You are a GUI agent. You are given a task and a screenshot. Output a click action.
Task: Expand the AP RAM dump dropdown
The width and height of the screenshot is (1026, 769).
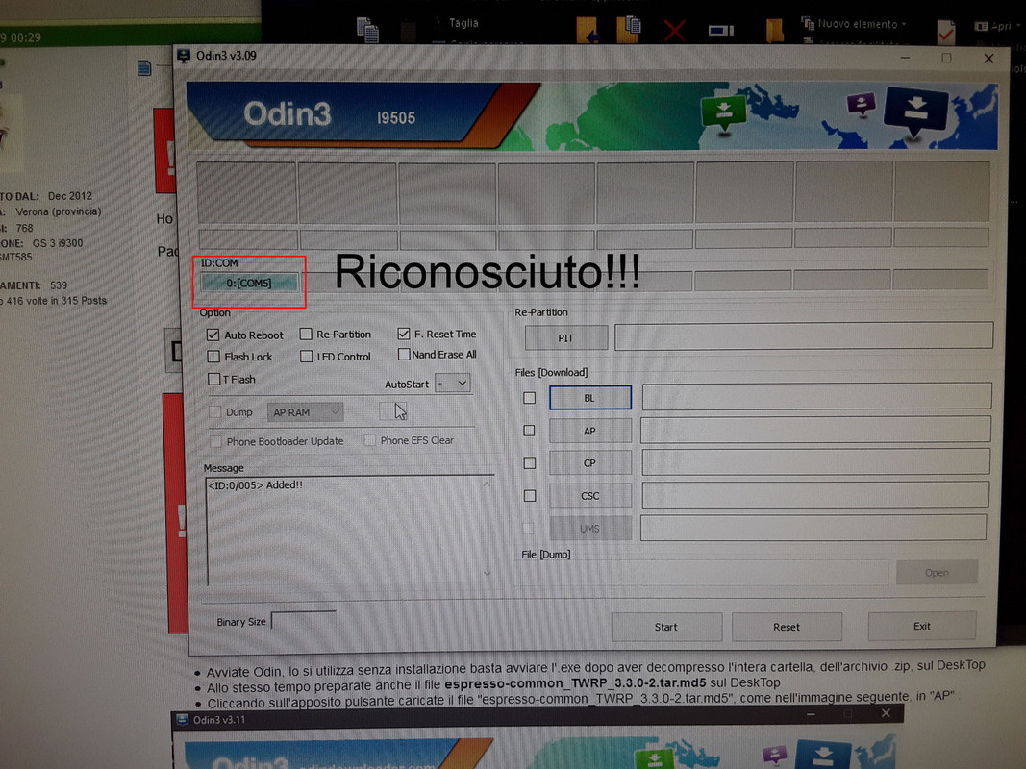[x=305, y=412]
